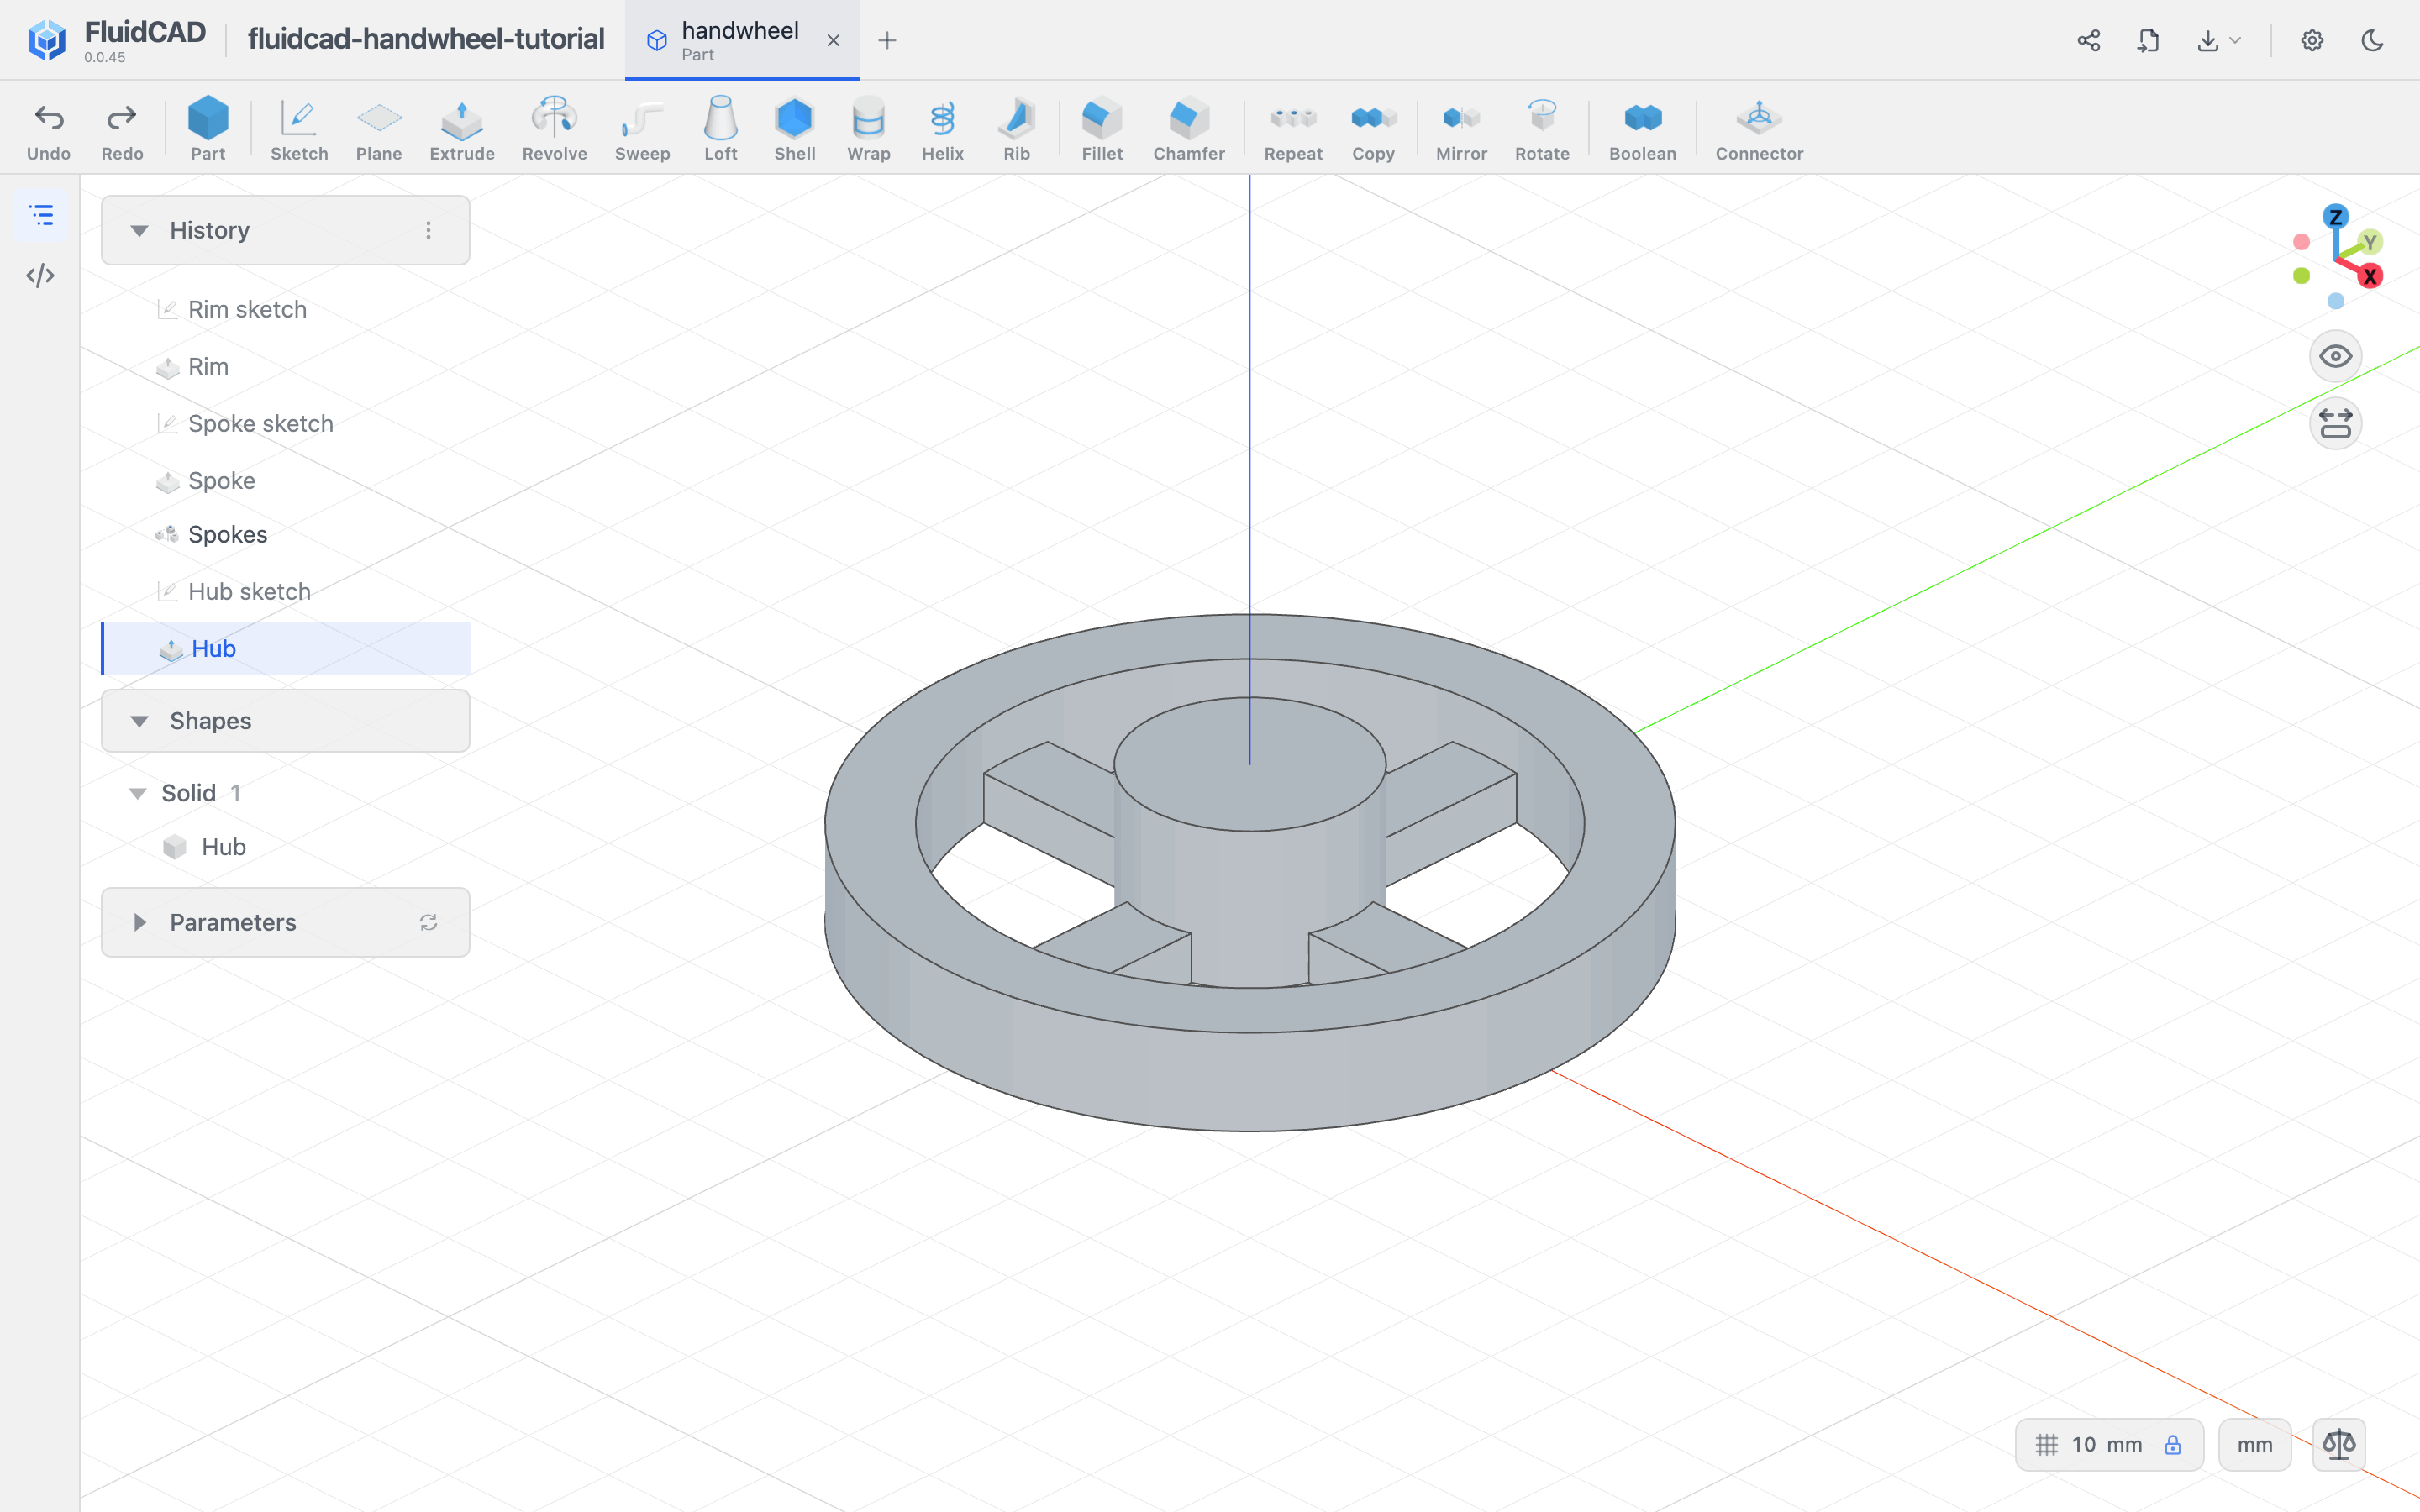
Task: Toggle the grid size lock
Action: click(x=2172, y=1444)
